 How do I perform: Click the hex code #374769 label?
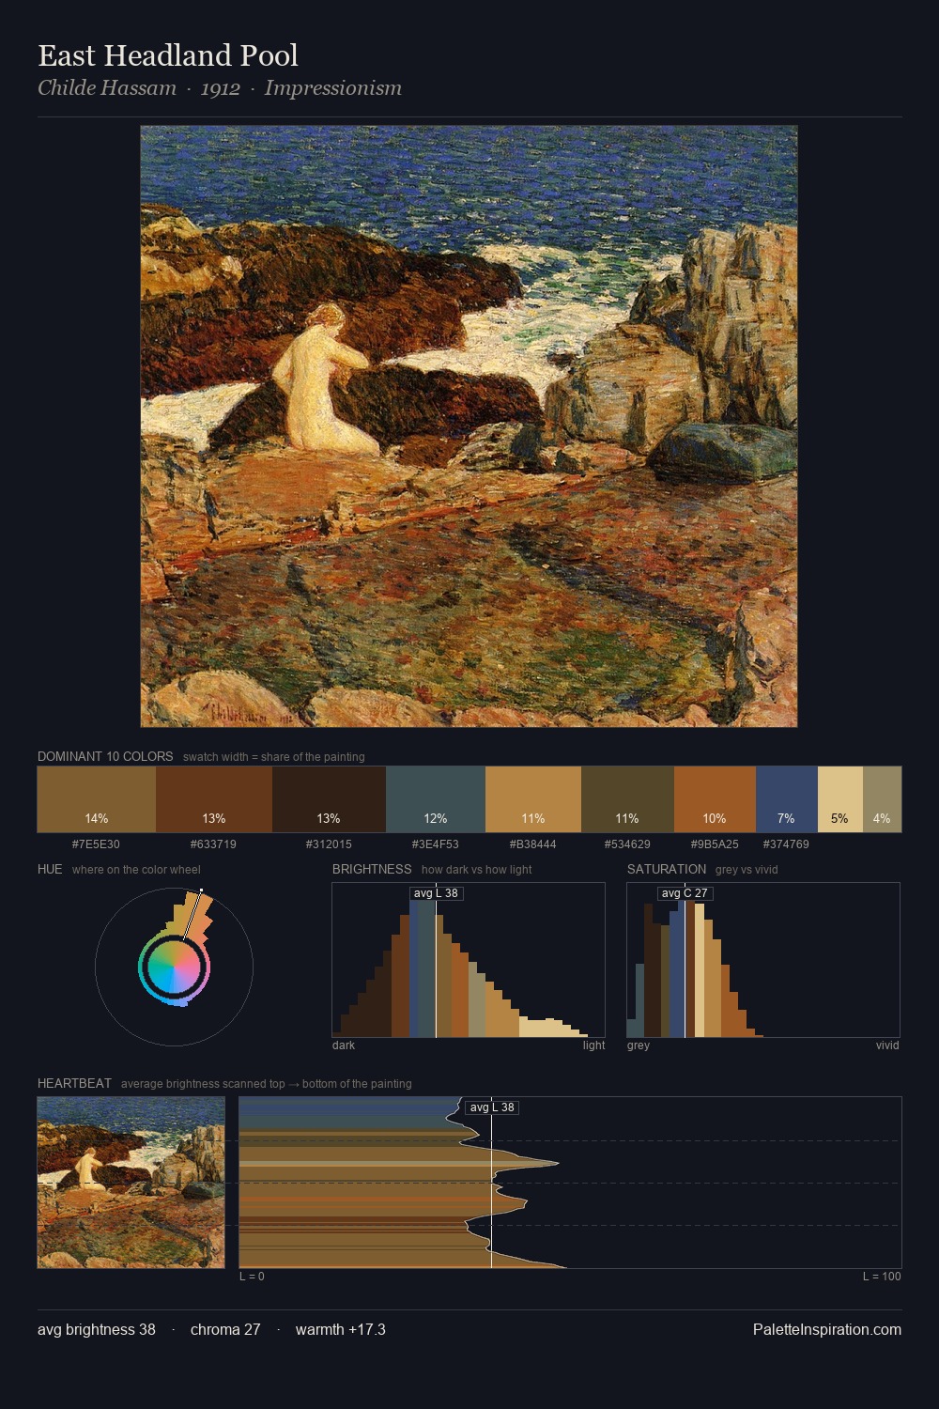(x=786, y=844)
